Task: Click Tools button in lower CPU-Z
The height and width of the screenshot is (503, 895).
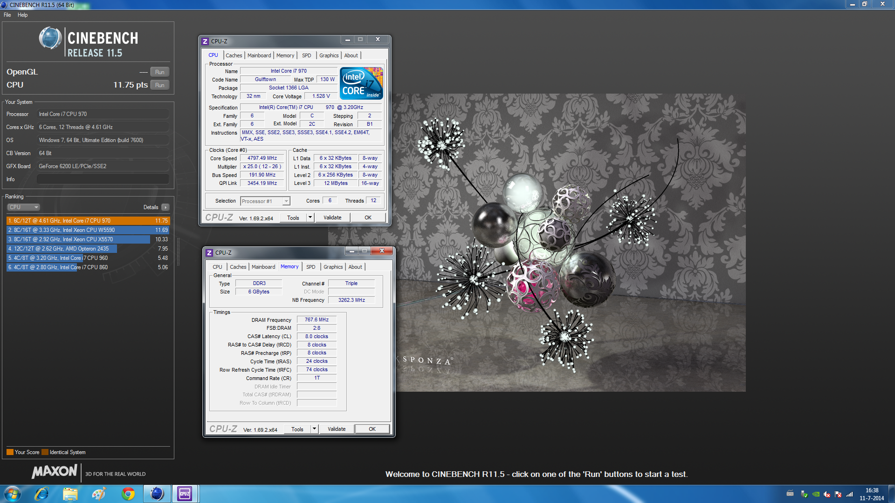Action: coord(297,429)
